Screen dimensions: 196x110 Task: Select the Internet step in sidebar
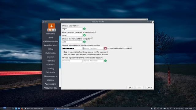pos(50,57)
